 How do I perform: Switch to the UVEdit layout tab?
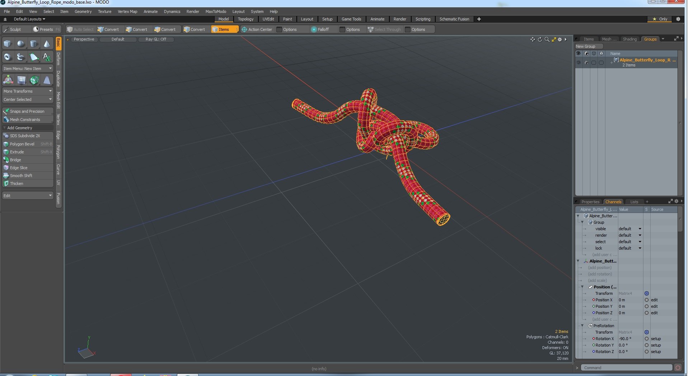[268, 19]
